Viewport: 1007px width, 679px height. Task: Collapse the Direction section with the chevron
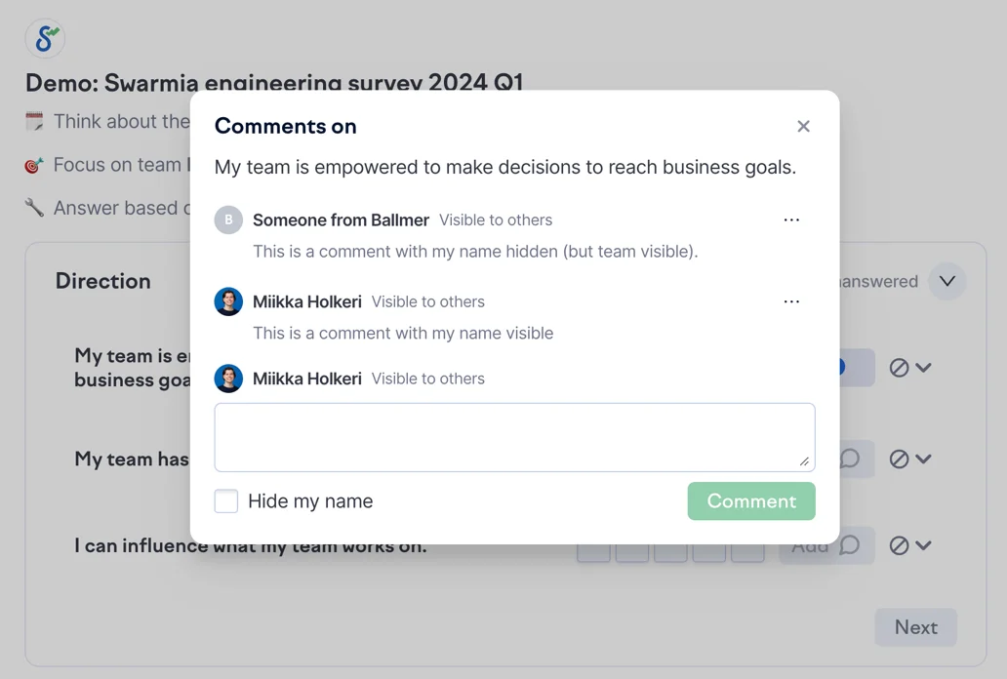click(947, 282)
